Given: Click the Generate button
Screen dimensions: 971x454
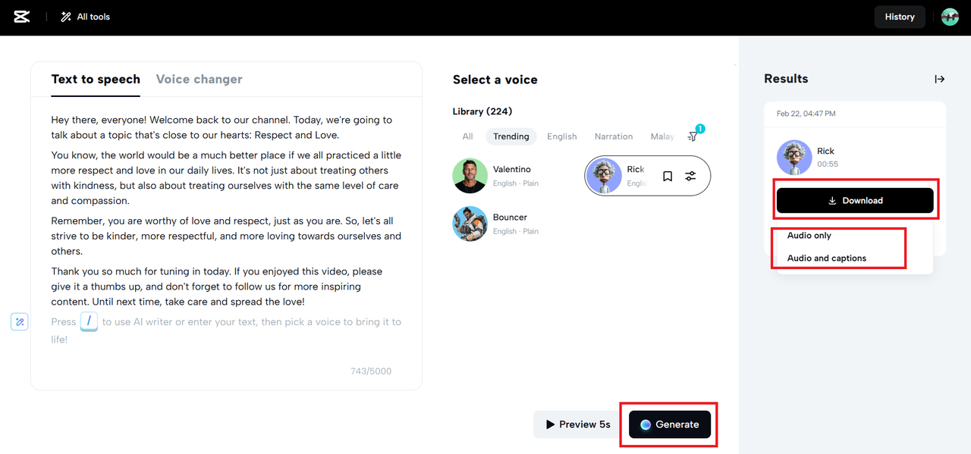Looking at the screenshot, I should coord(669,424).
